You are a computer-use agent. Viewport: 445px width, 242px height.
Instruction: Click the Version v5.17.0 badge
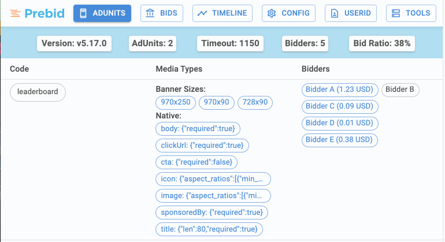[74, 43]
